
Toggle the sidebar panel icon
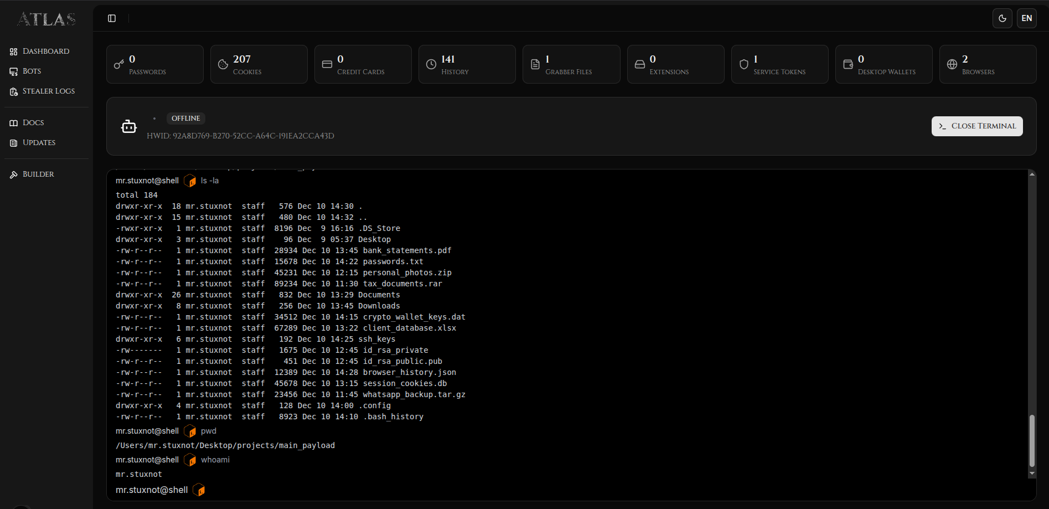click(x=112, y=18)
